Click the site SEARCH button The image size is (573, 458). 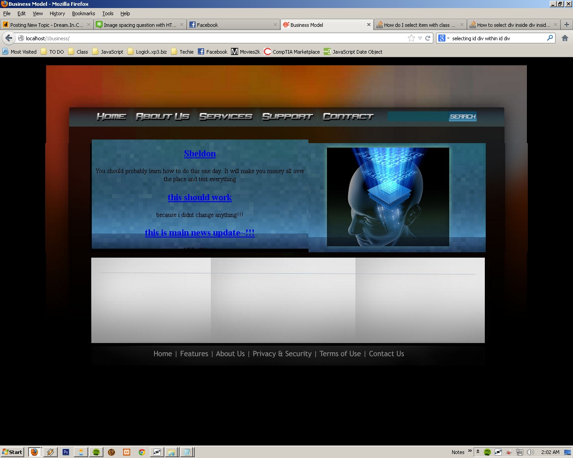(x=463, y=117)
